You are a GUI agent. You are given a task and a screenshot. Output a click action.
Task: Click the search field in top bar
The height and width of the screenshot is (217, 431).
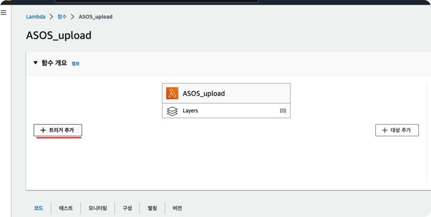tap(157, 1)
